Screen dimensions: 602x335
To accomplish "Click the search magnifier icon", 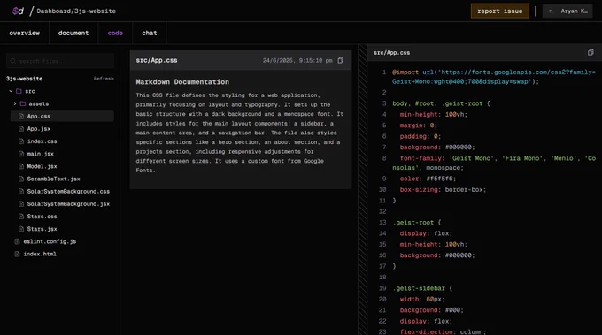I will (13, 61).
